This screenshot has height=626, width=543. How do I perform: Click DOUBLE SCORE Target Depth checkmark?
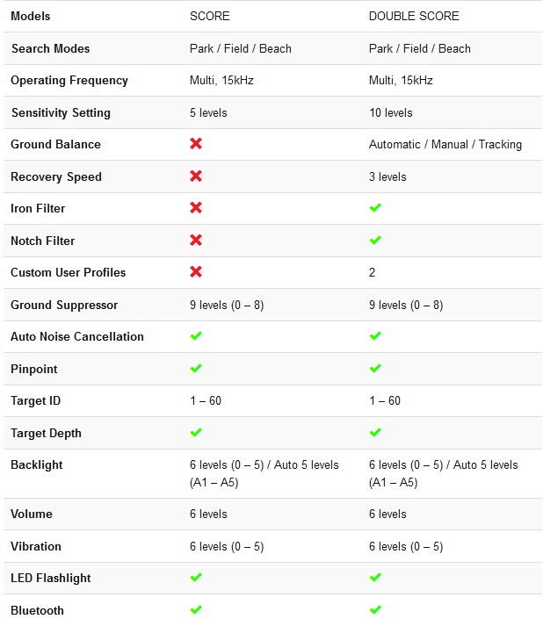coord(375,433)
